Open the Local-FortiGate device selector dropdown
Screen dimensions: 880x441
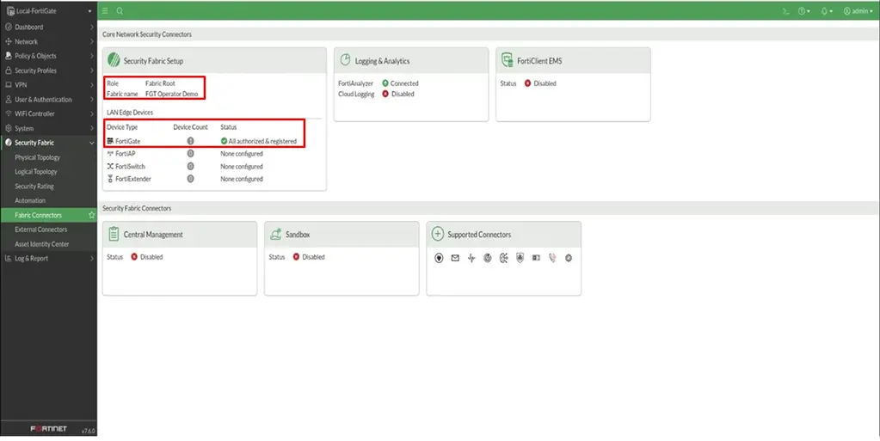coord(49,10)
